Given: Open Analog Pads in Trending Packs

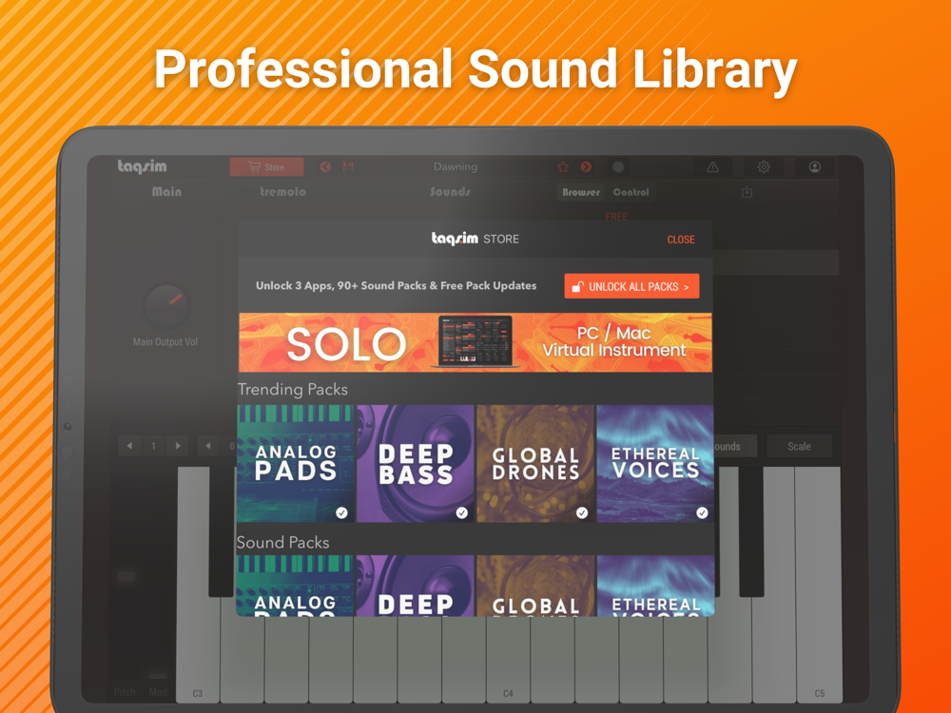Looking at the screenshot, I should pos(296,463).
